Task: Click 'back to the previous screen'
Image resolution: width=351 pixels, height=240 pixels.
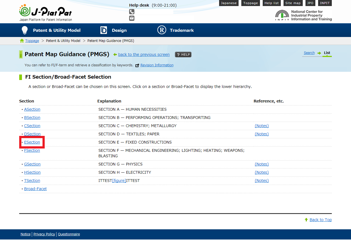Action: point(144,54)
